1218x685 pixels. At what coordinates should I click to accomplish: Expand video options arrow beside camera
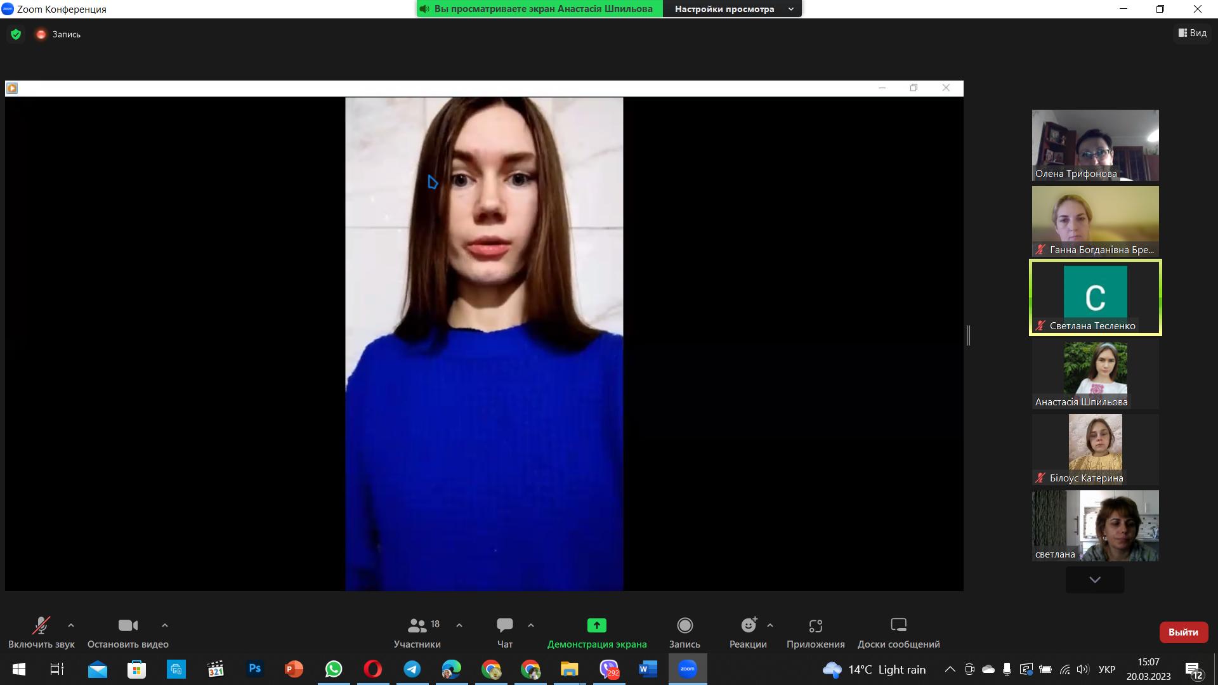tap(165, 625)
